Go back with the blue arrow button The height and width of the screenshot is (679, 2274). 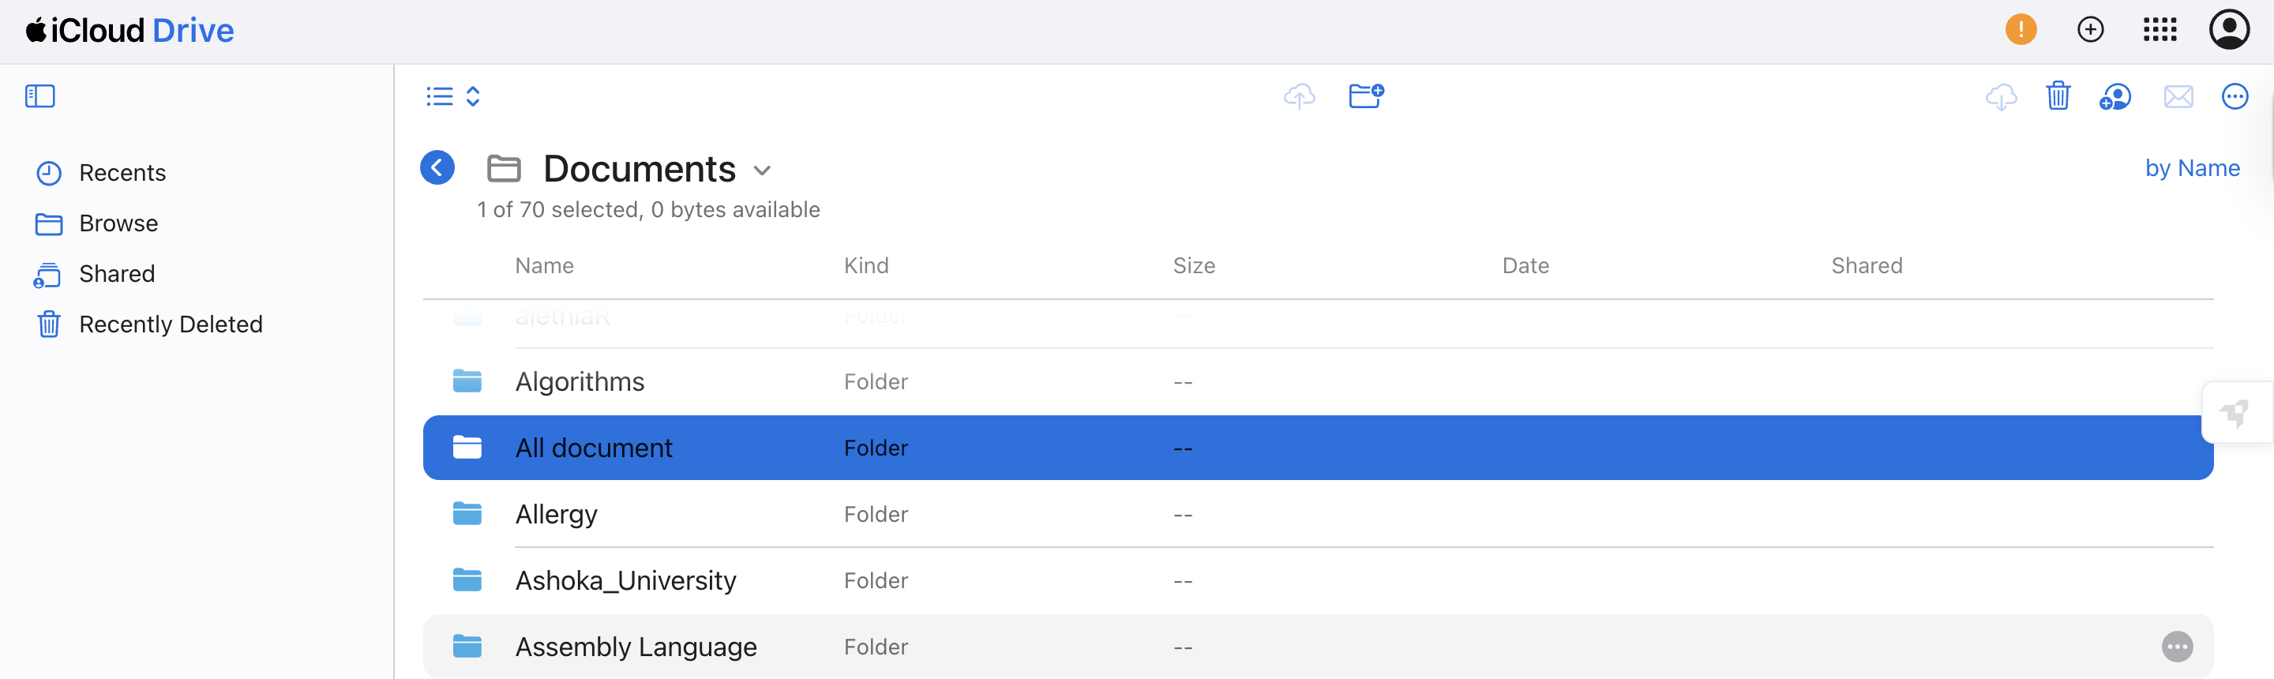click(437, 167)
